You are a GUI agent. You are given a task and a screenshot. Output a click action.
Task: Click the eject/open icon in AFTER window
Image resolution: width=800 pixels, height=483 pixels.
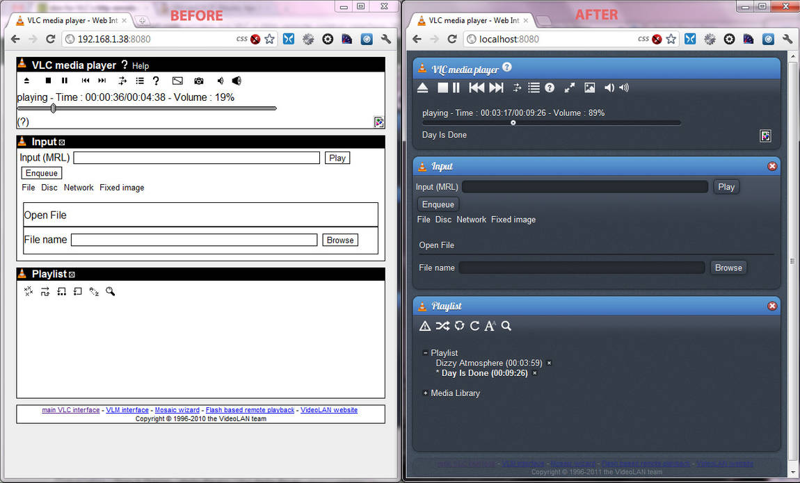422,88
